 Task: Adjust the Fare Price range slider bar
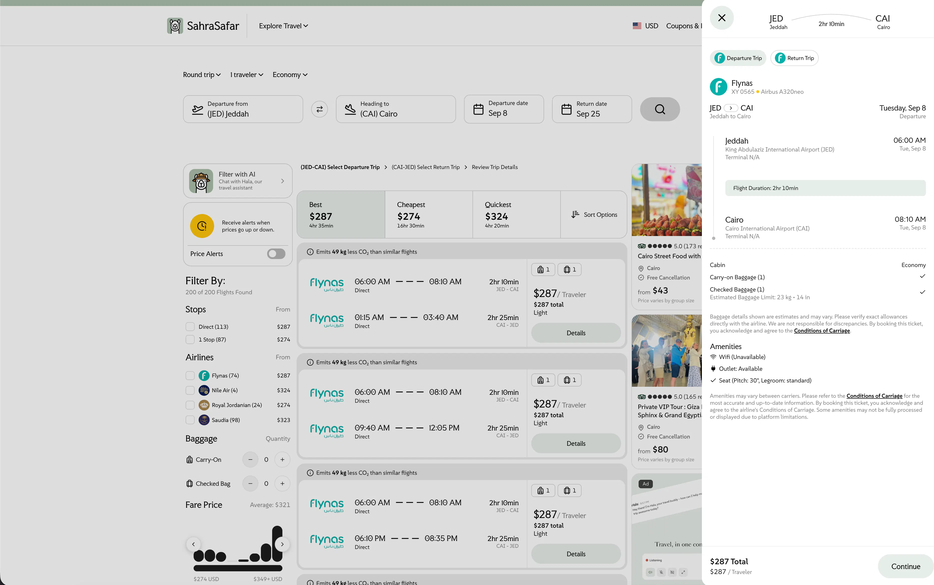(238, 568)
